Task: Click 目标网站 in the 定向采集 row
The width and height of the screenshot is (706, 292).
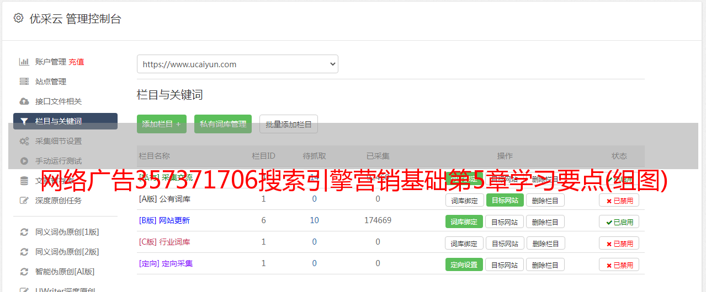Action: (505, 264)
